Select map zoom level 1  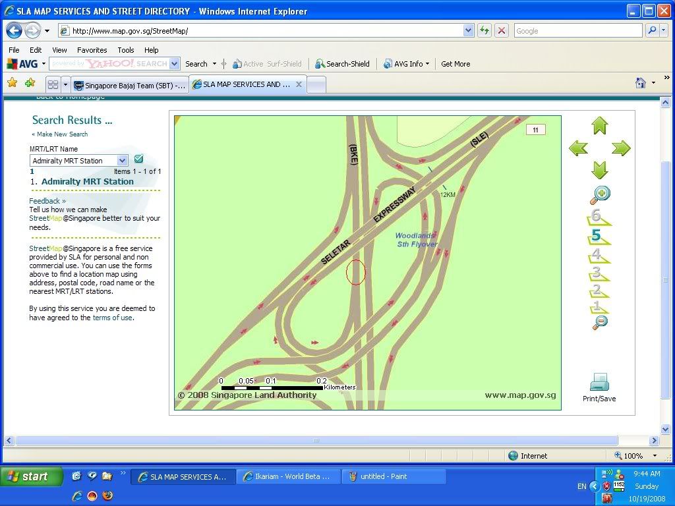click(x=598, y=307)
